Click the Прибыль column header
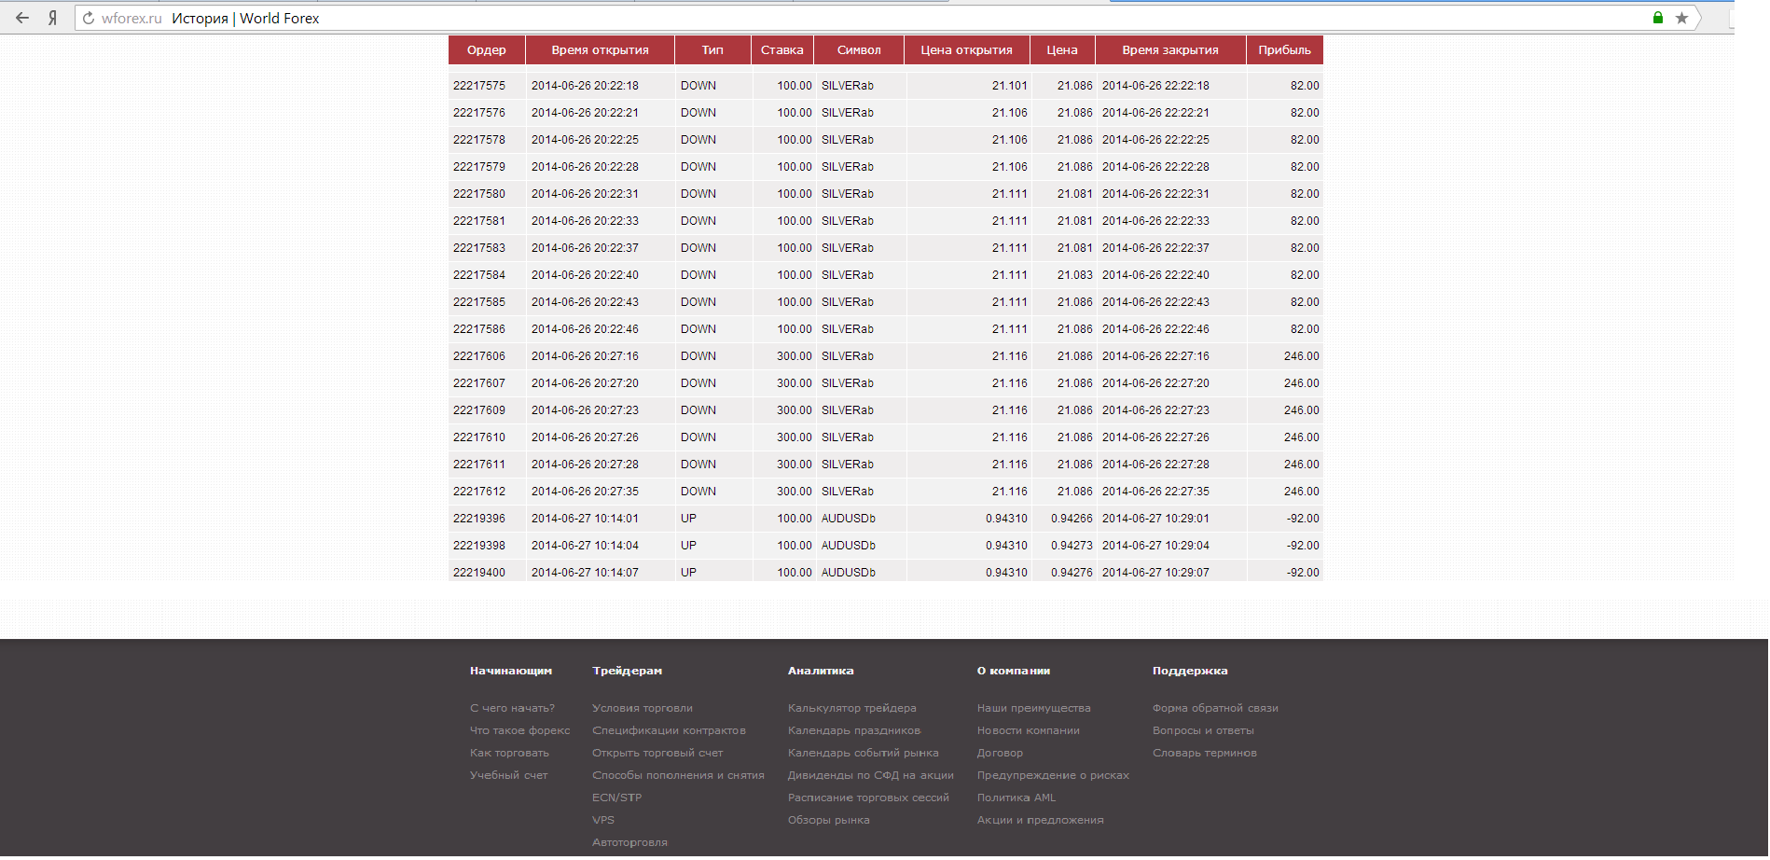Image resolution: width=1770 pixels, height=860 pixels. [x=1284, y=50]
